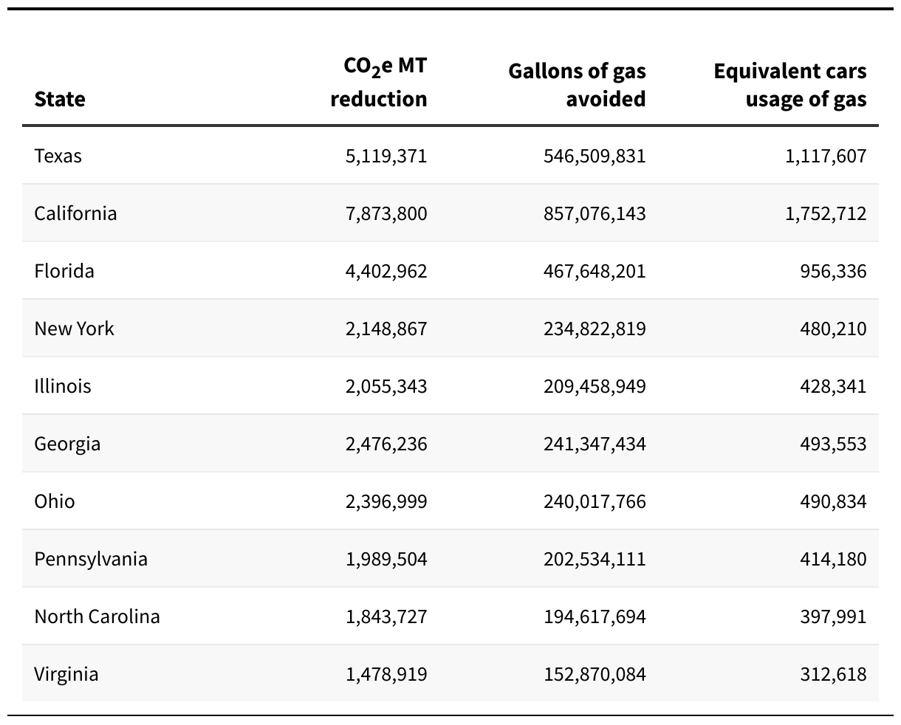Click Texas CO2e value 5,119,371

pyautogui.click(x=386, y=156)
